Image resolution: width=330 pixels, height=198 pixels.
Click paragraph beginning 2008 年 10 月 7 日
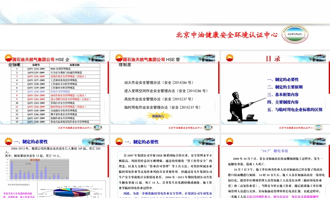(276, 161)
